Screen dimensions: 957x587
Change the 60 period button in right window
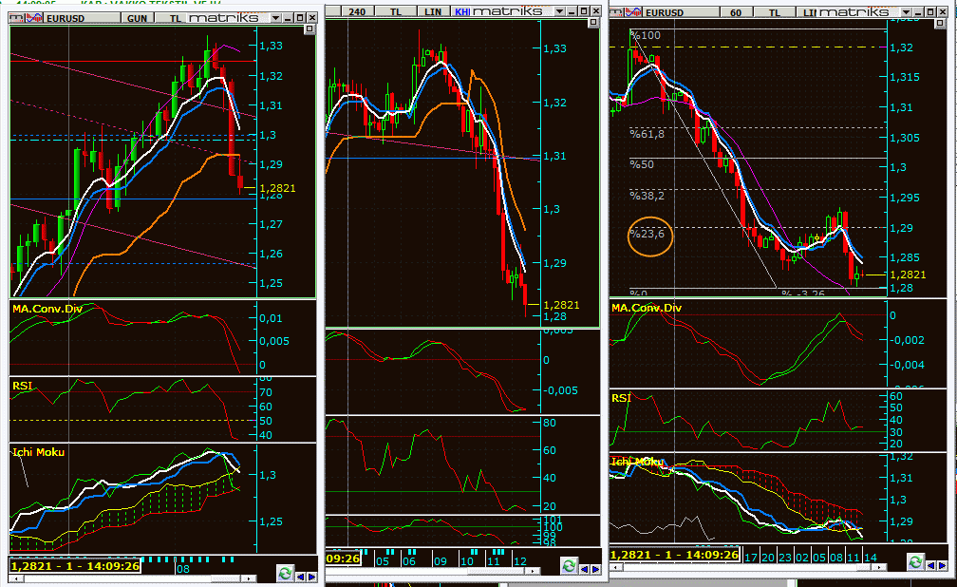click(x=736, y=12)
